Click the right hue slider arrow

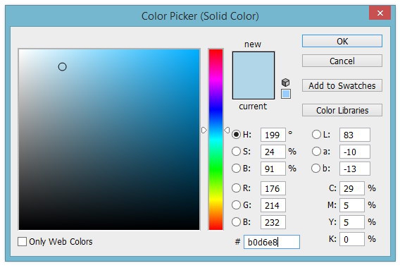227,130
